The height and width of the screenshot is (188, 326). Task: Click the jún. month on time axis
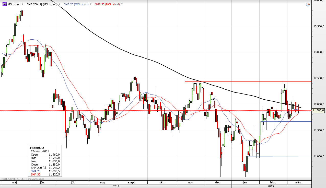coord(43,183)
